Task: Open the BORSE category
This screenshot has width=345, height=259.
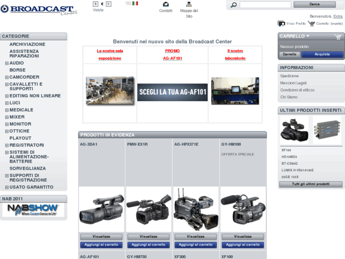Action: pyautogui.click(x=18, y=70)
